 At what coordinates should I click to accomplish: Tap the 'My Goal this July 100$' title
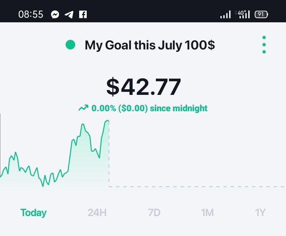150,45
